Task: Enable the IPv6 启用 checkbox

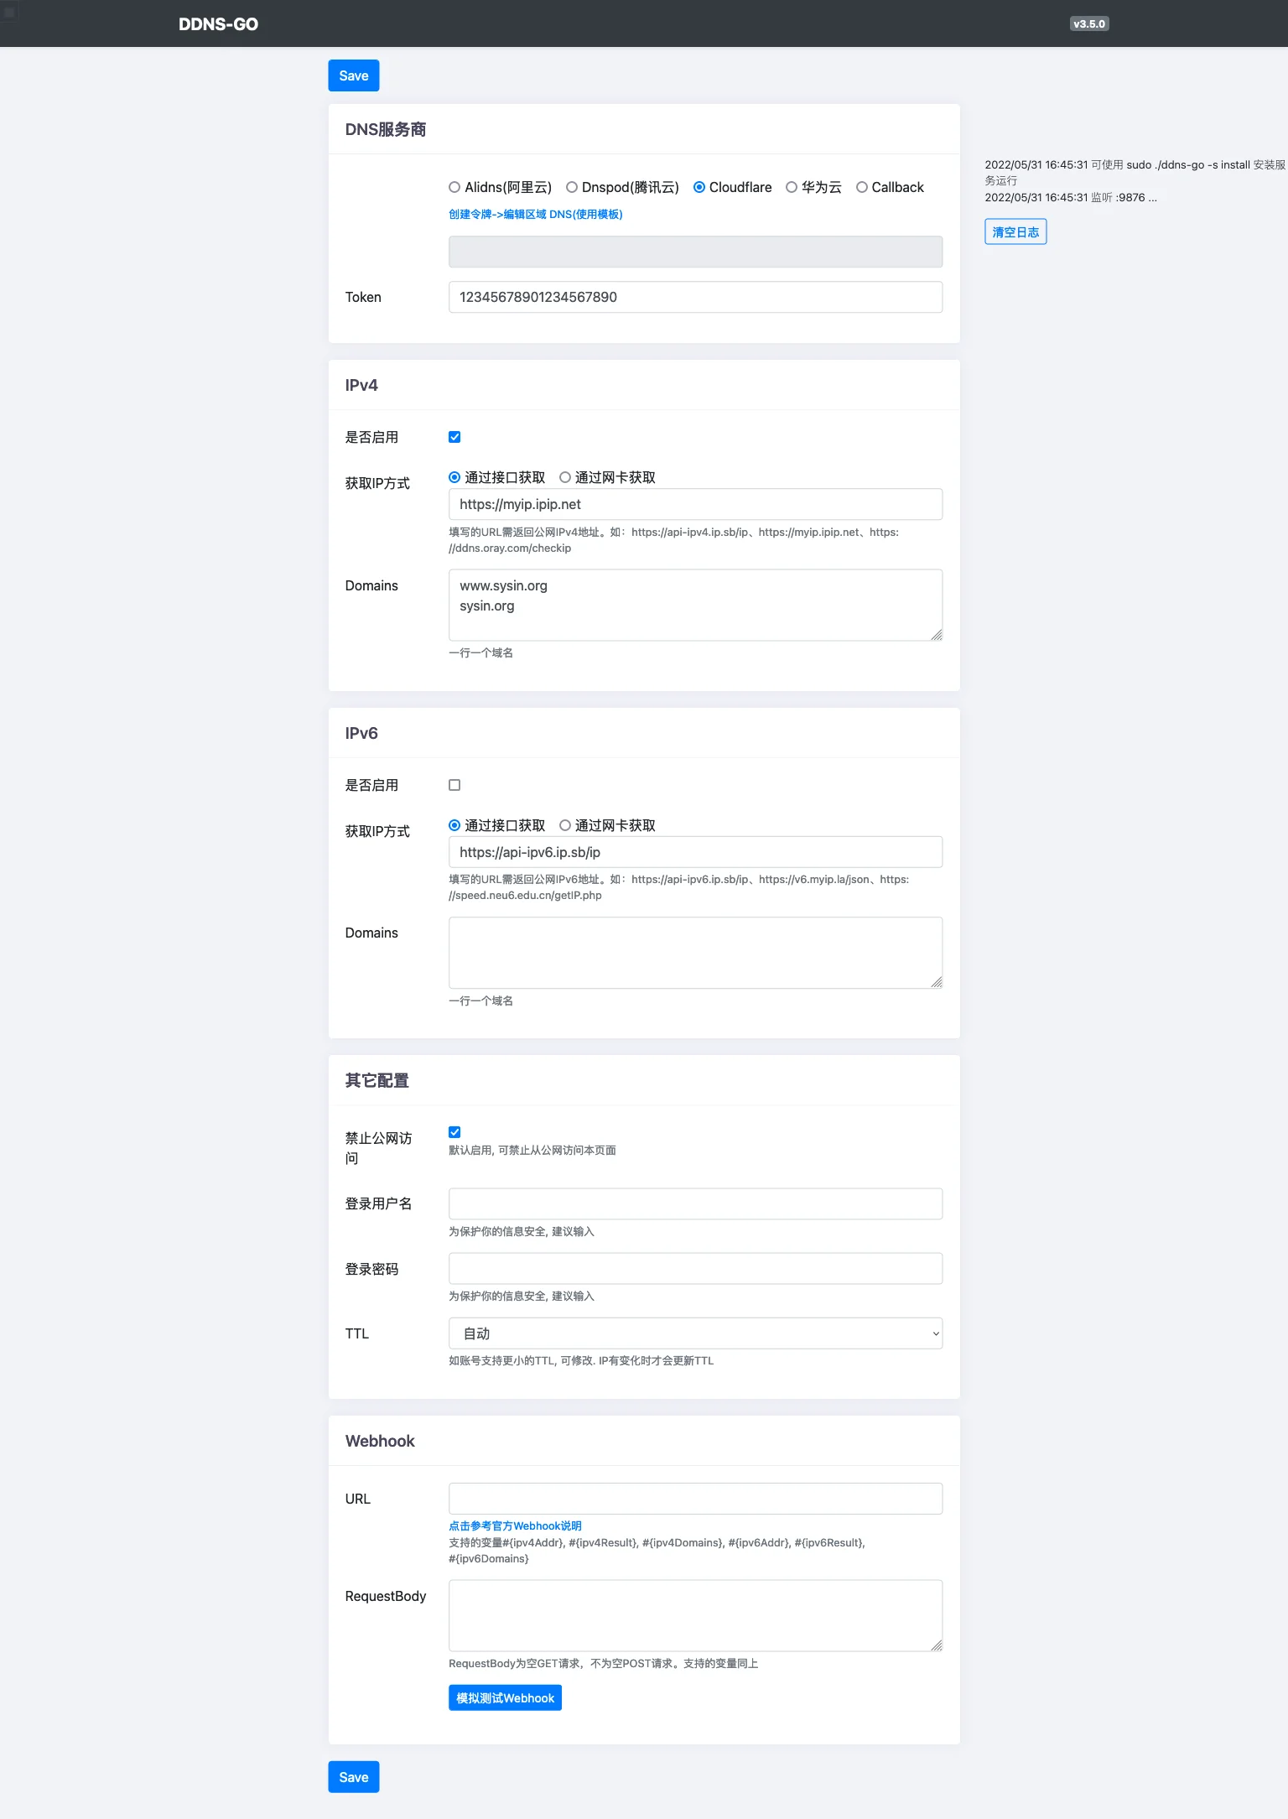Action: pos(454,785)
